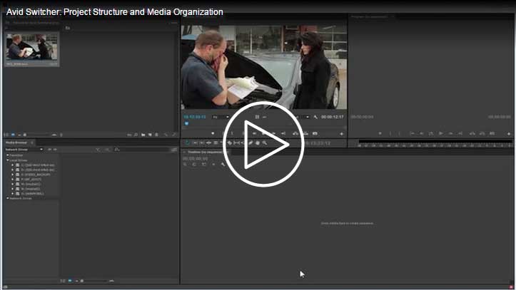Close the Media Browser tab
Screen dimensions: 516x290
pos(32,143)
